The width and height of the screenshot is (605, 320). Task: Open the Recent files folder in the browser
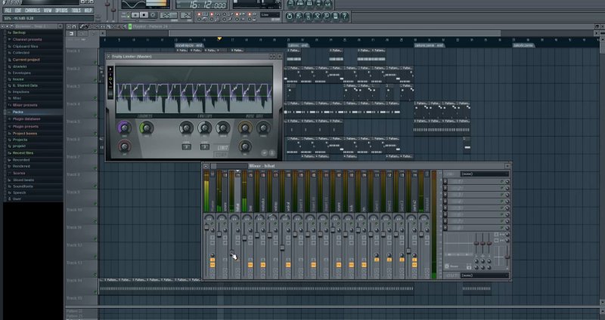click(23, 152)
